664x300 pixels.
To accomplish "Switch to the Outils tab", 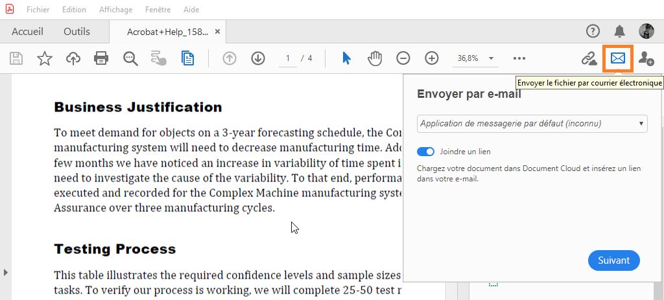I will (x=77, y=32).
